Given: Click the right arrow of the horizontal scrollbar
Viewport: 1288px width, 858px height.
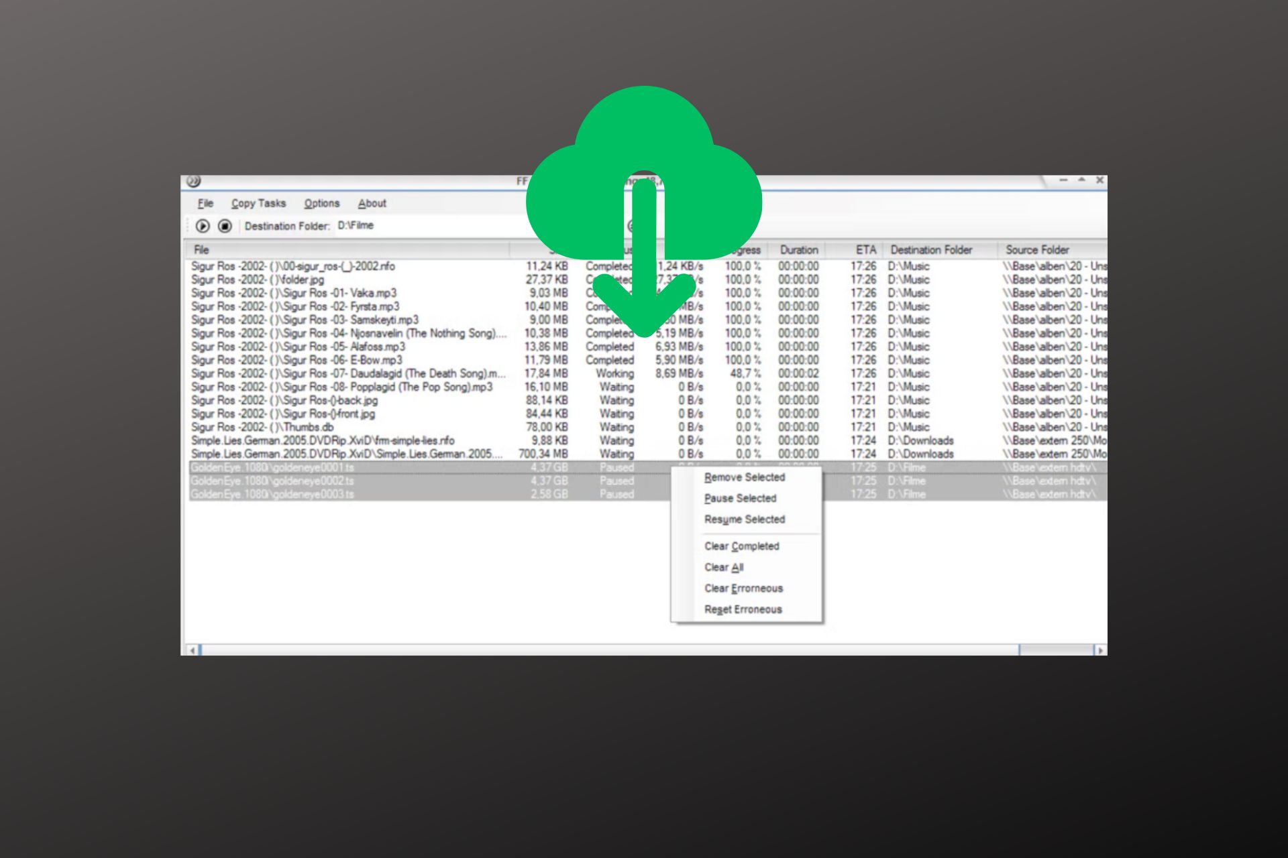Looking at the screenshot, I should (1102, 650).
